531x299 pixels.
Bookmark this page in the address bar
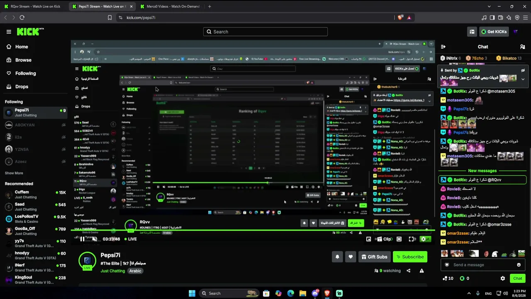(x=110, y=17)
